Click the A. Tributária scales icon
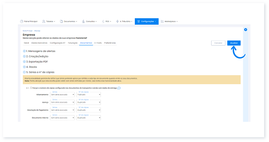Viewport: 269px width, 142px height. pyautogui.click(x=117, y=21)
